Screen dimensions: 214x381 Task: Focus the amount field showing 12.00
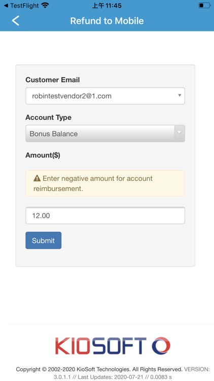[x=105, y=215]
